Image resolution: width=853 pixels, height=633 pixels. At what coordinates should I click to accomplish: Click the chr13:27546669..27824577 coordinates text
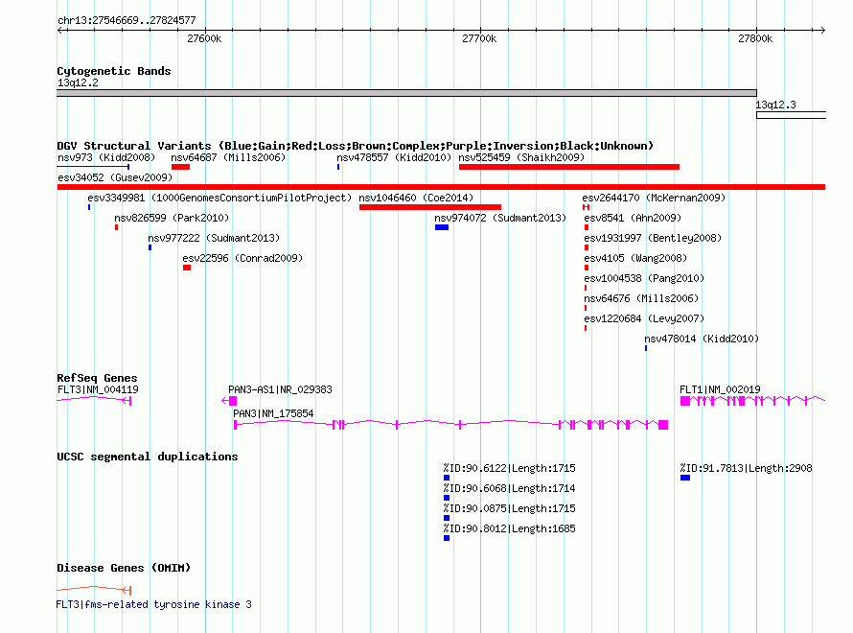(x=127, y=21)
